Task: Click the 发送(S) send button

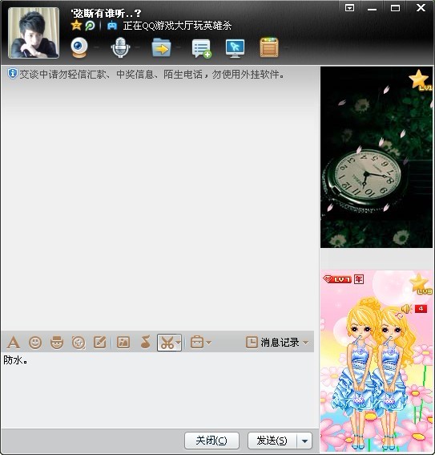Action: [x=272, y=441]
